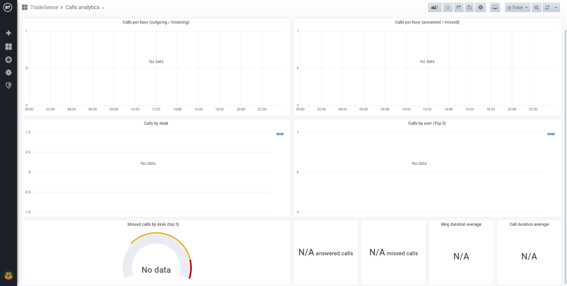Click 12:00 axis label in outgoing / incoming chart
Viewport: 567px width, 286px height.
[x=156, y=109]
